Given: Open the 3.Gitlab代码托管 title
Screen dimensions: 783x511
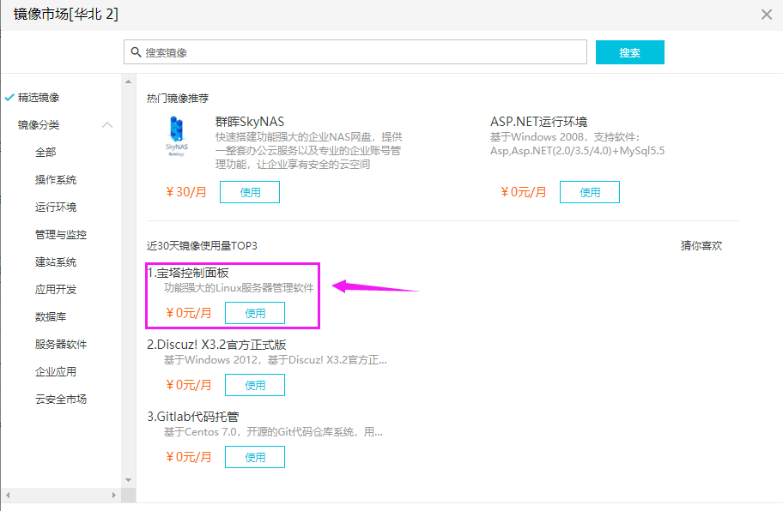Looking at the screenshot, I should 193,417.
